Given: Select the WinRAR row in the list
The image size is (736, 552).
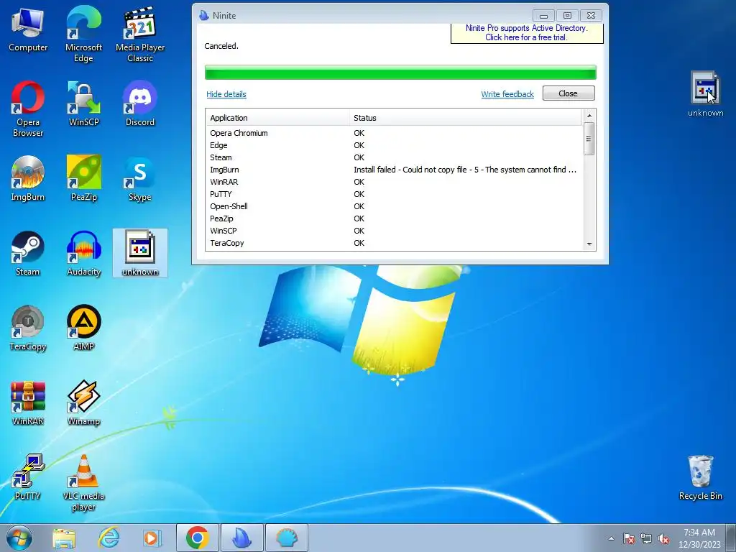Looking at the screenshot, I should tap(394, 182).
